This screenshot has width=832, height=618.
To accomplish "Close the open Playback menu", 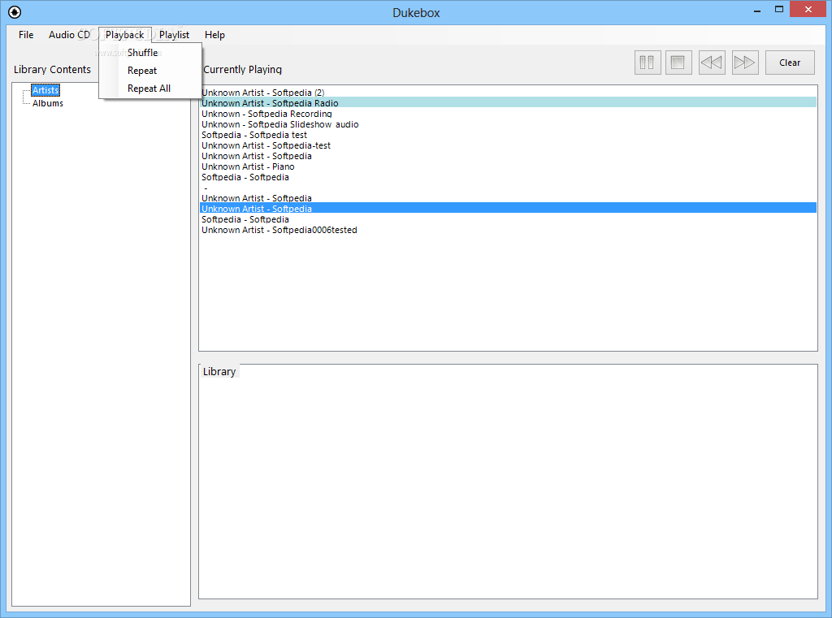I will pyautogui.click(x=124, y=34).
